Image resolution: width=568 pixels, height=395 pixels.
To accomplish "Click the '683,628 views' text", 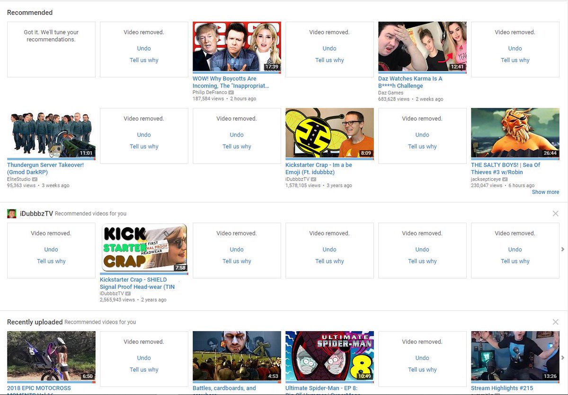I will click(x=394, y=99).
